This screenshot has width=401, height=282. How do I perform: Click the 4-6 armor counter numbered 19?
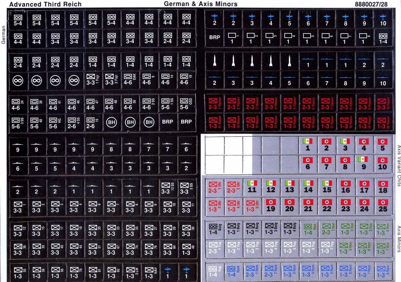click(x=186, y=80)
